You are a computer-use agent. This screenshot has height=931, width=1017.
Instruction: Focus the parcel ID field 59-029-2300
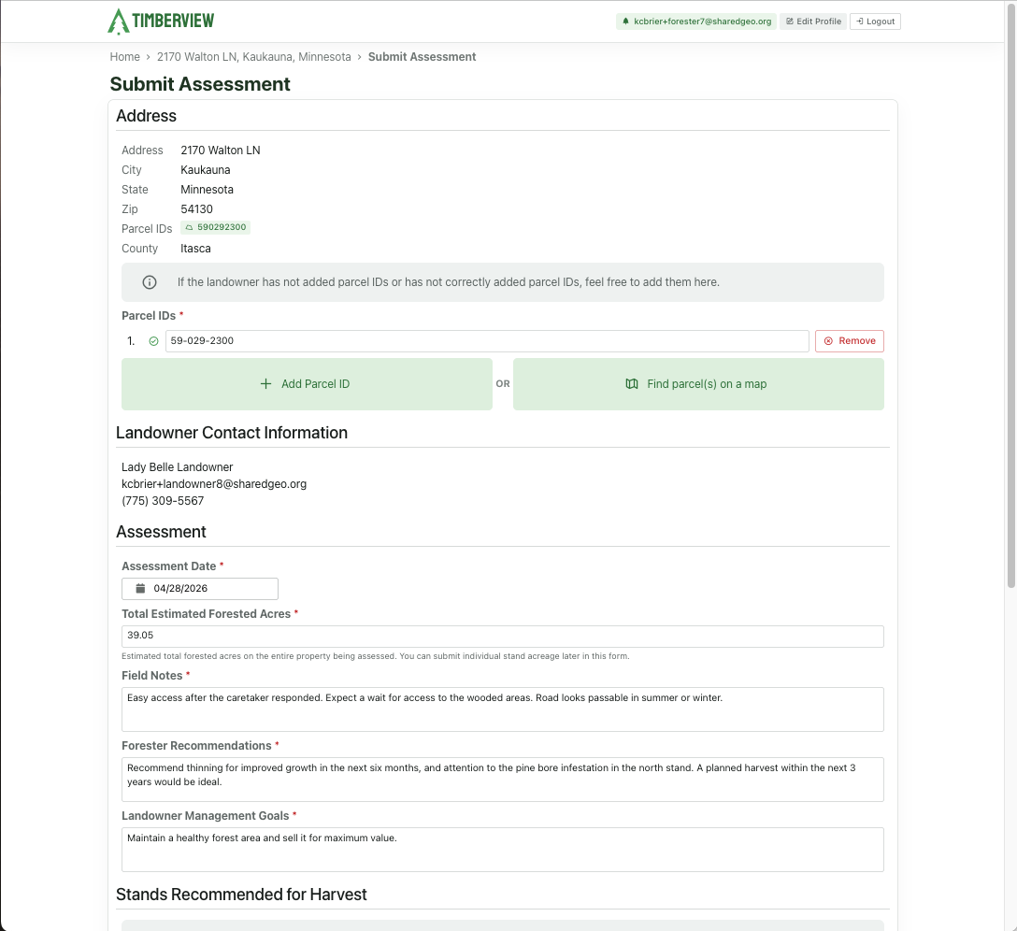point(487,341)
